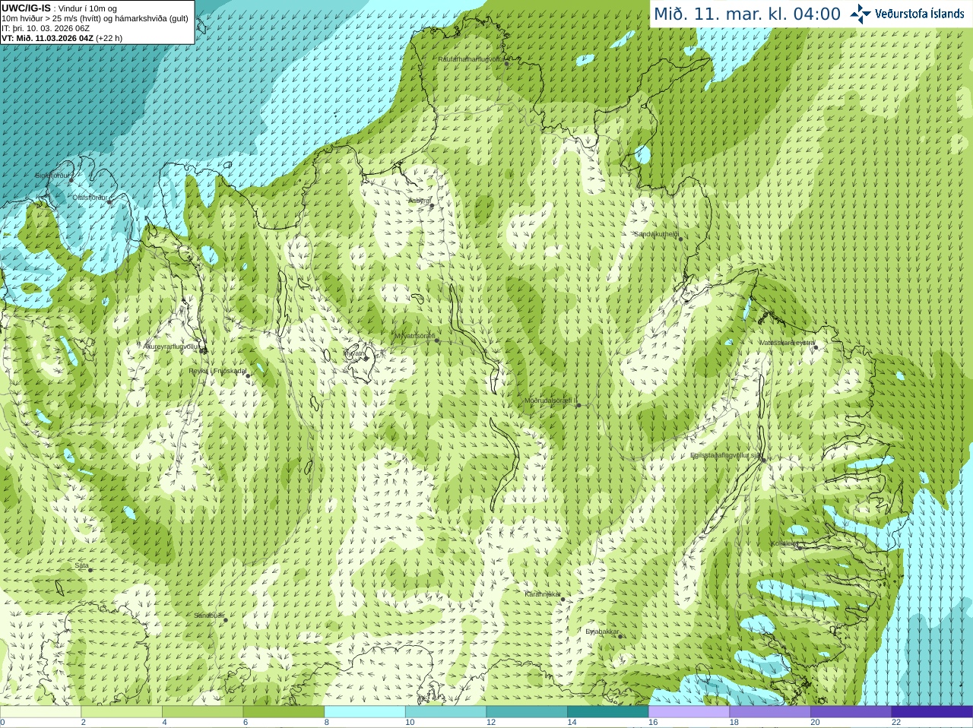Click the Raufarhafnarflugvöllur station dot
The width and height of the screenshot is (973, 728).
click(x=507, y=64)
